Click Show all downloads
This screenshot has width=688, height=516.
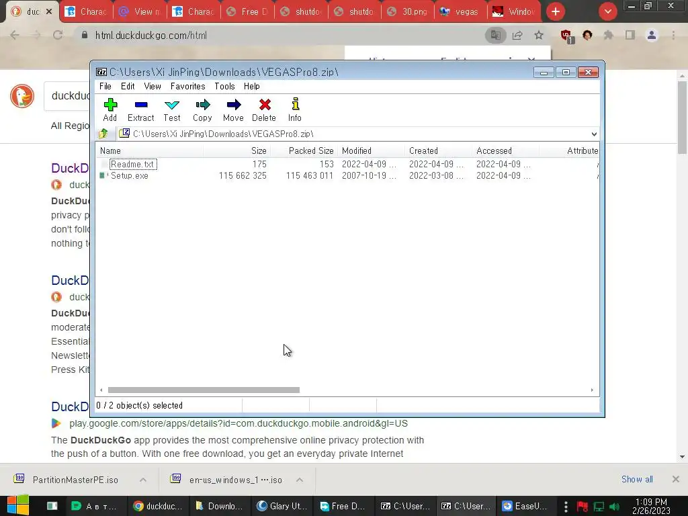coord(637,479)
